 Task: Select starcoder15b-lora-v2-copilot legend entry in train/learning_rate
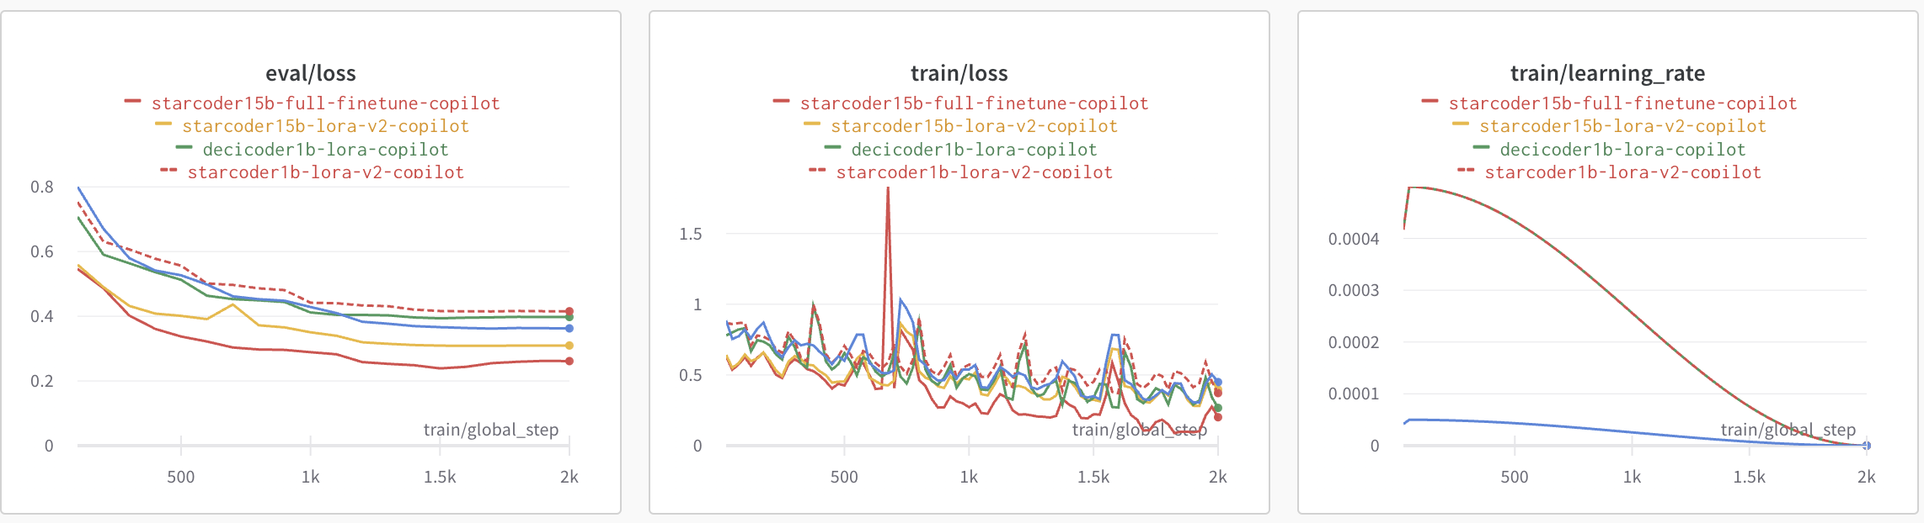[1622, 126]
